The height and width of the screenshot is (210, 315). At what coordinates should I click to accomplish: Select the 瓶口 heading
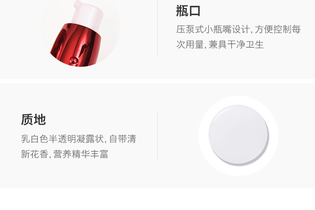pos(188,11)
